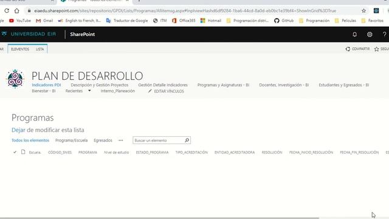Click the browser address bar URL
The height and width of the screenshot is (219, 389).
[x=185, y=11]
